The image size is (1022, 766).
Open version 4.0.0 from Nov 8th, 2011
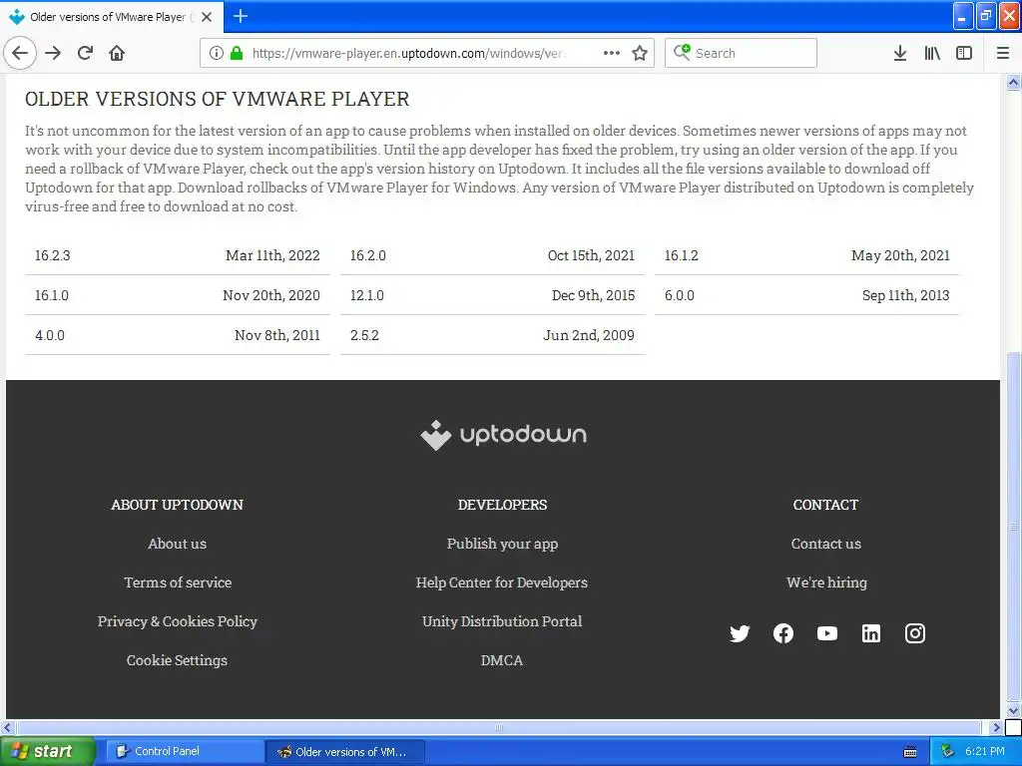click(178, 335)
